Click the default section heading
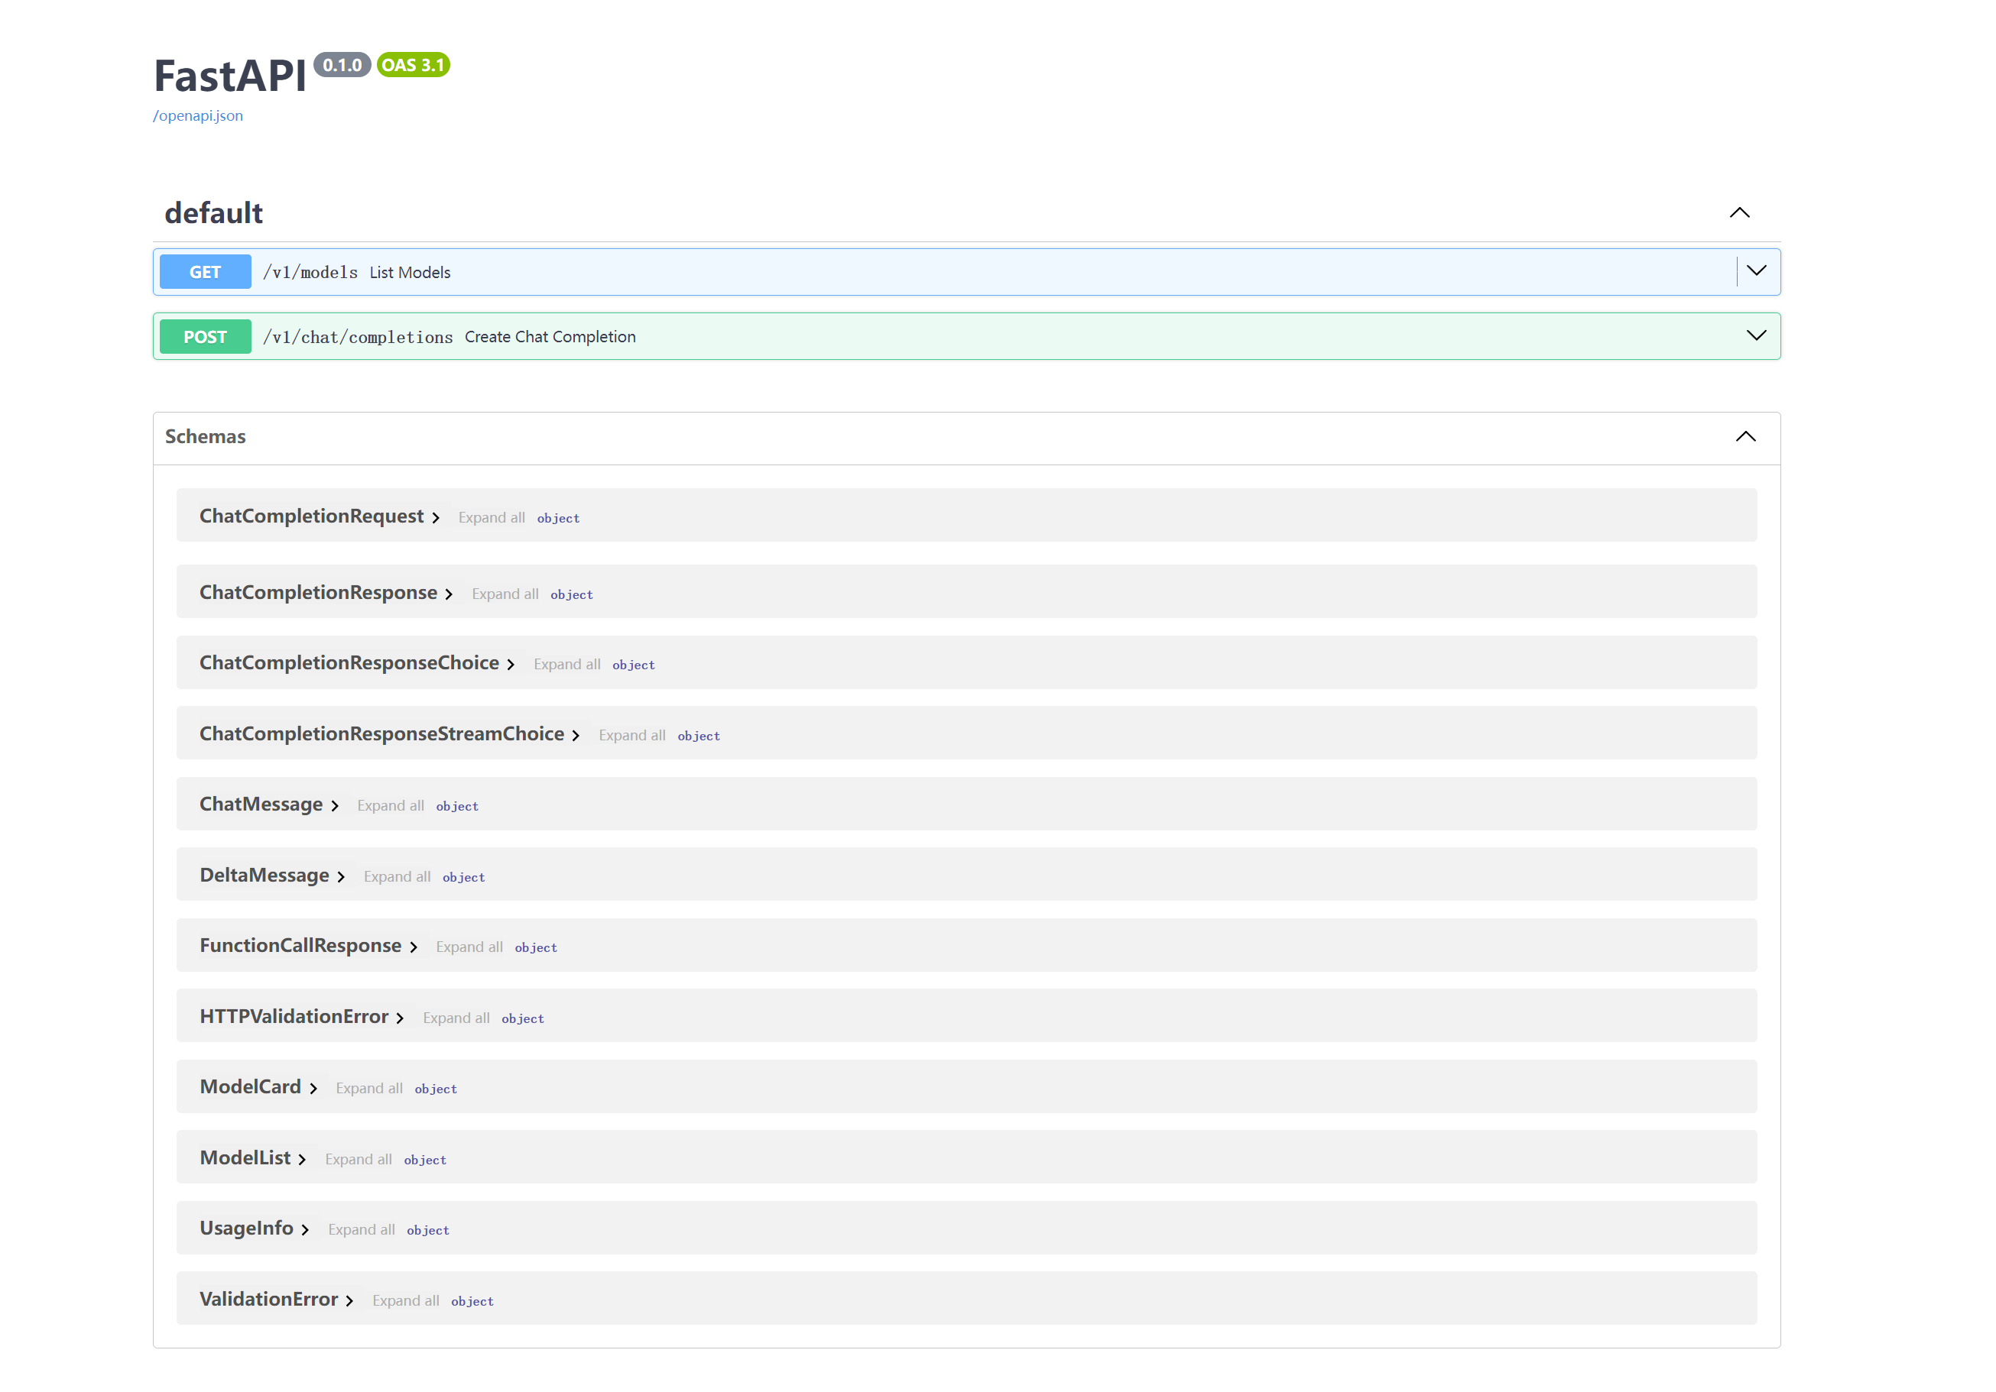This screenshot has width=1996, height=1392. click(214, 213)
